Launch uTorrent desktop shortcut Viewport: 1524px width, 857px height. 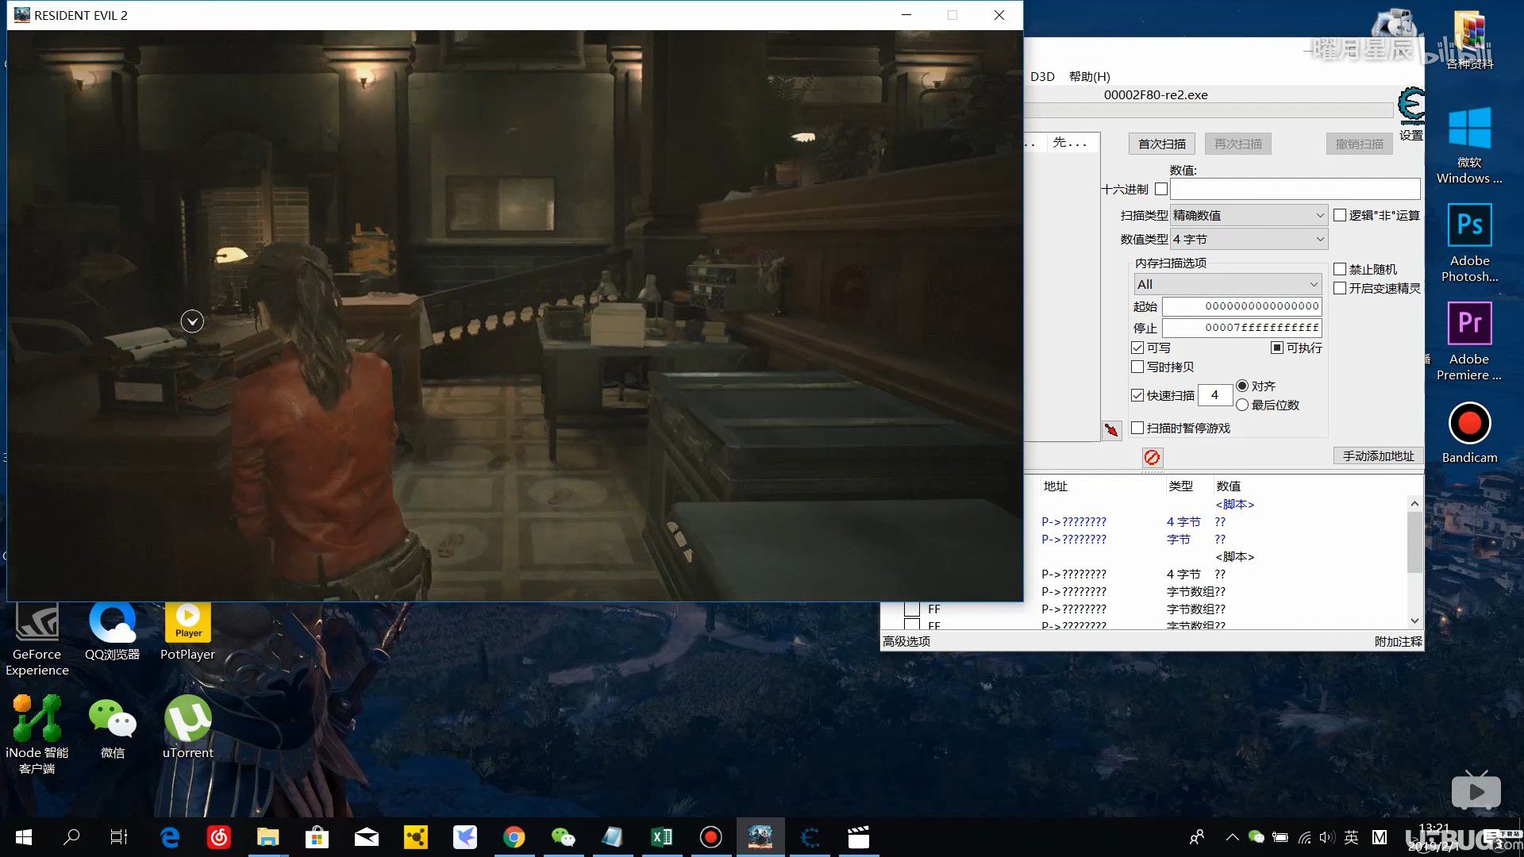[x=187, y=727]
